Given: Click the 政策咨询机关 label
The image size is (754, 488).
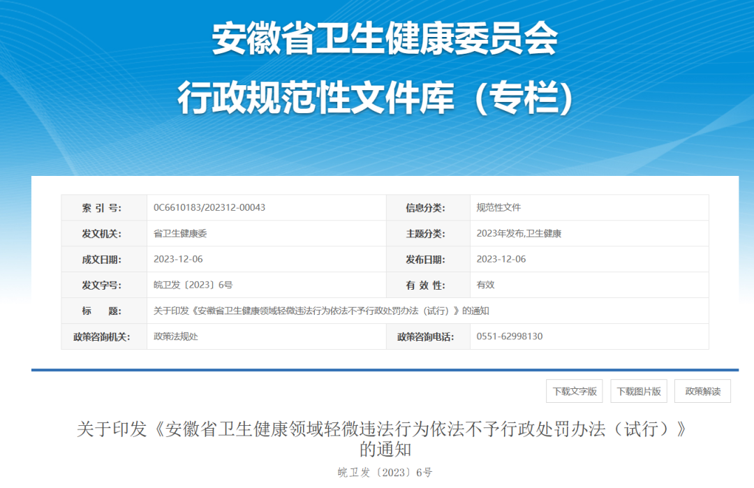Looking at the screenshot, I should point(101,337).
